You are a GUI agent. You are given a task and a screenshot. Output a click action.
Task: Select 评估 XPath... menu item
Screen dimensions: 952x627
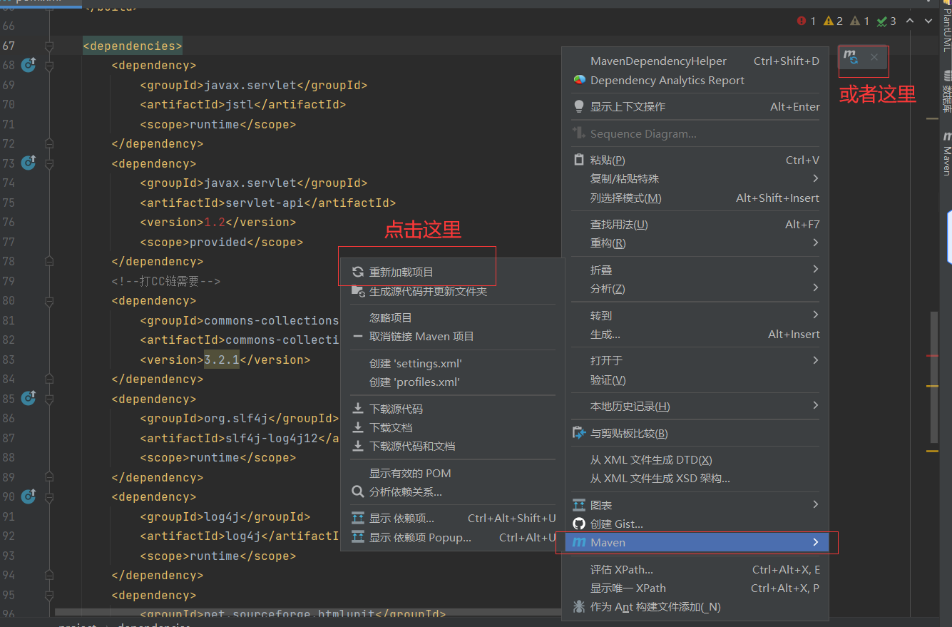point(695,569)
